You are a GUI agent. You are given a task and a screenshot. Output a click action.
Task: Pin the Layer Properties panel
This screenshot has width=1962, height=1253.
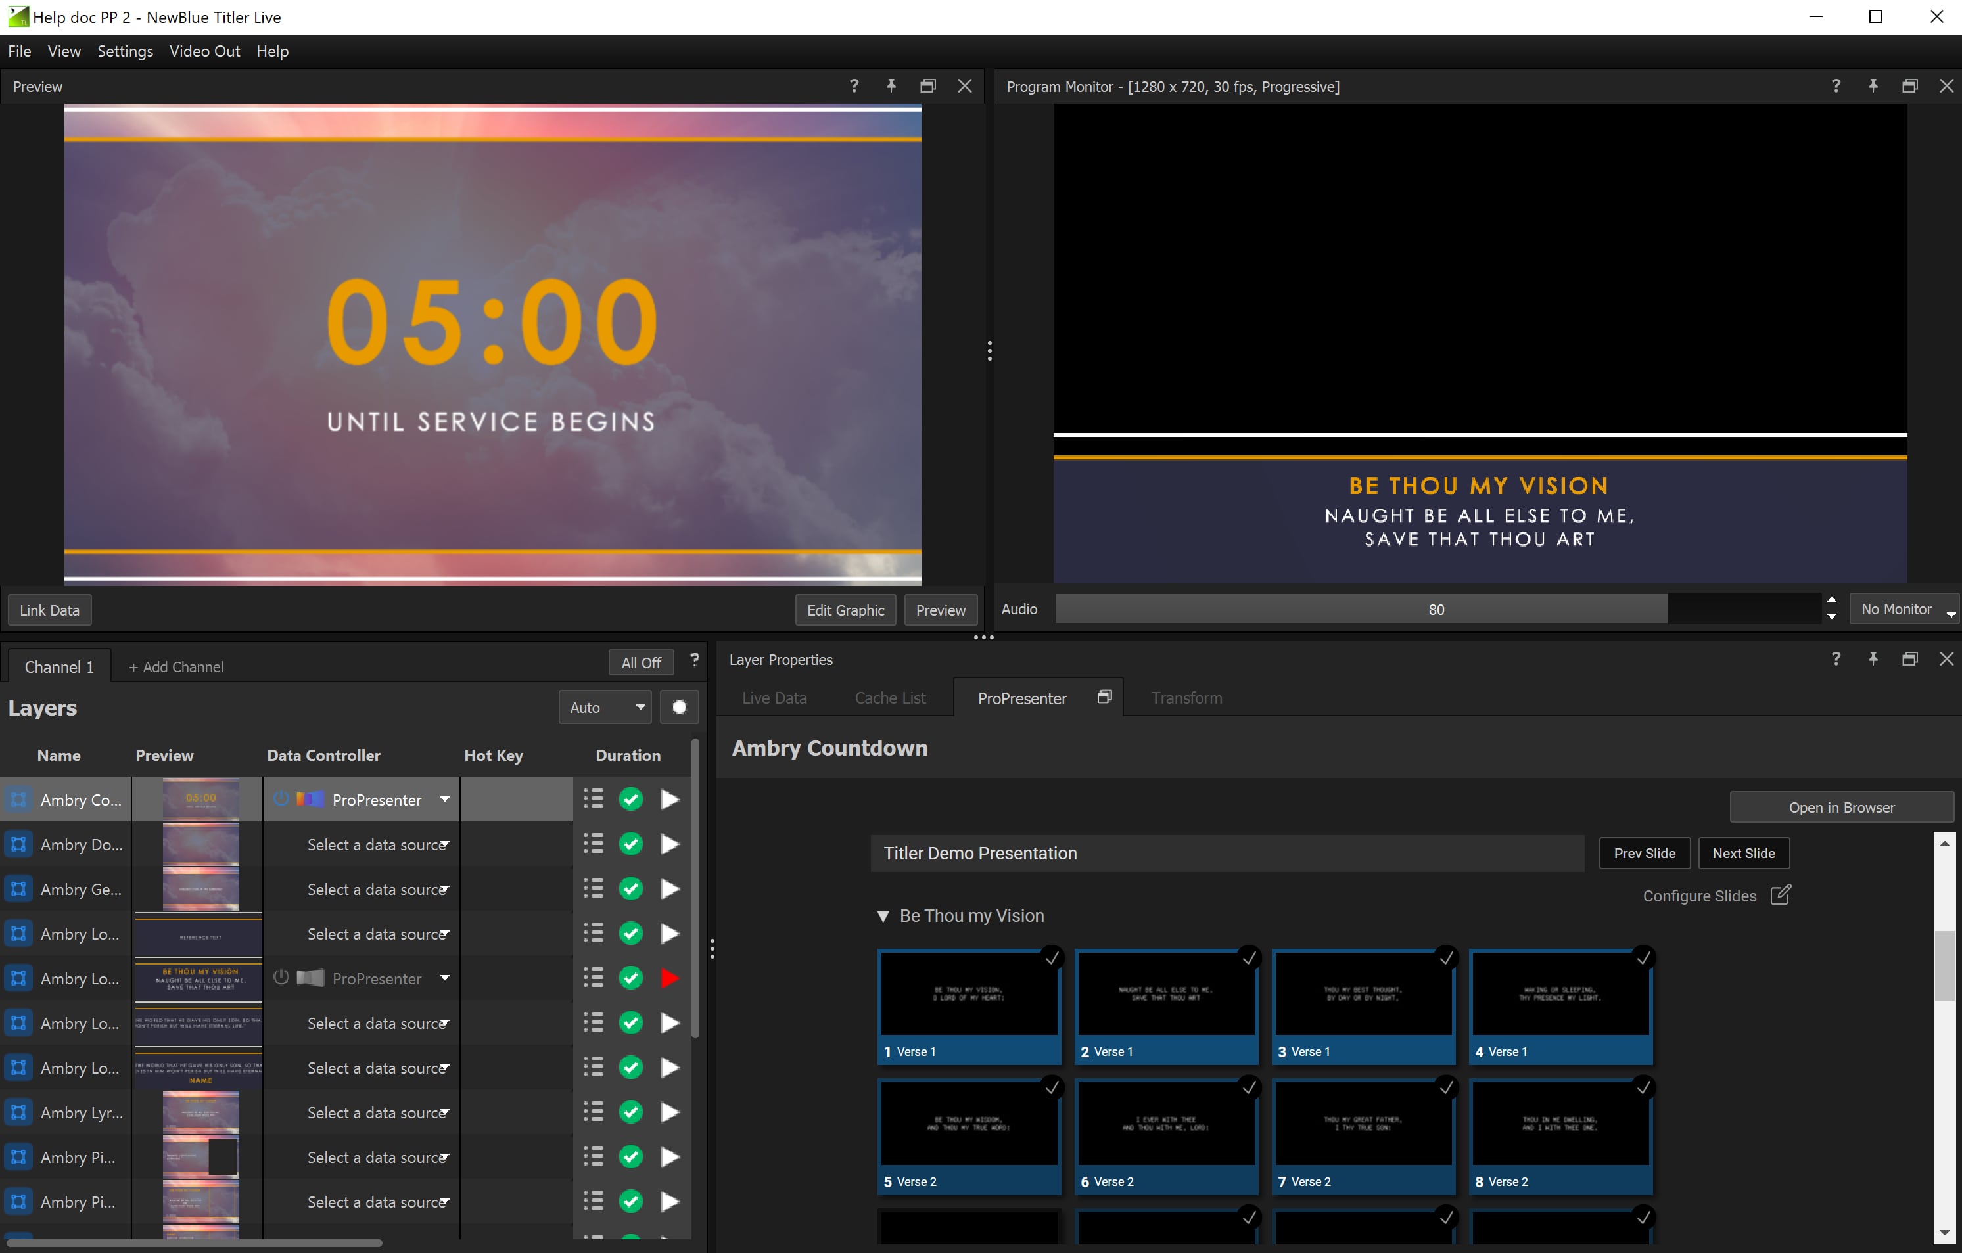(x=1873, y=658)
